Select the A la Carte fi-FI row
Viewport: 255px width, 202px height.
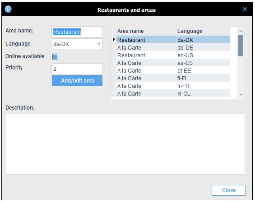click(173, 78)
